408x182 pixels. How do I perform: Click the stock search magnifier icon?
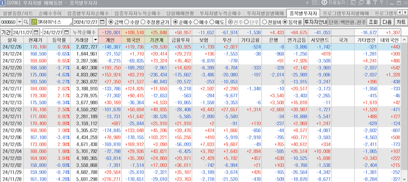pos(26,22)
